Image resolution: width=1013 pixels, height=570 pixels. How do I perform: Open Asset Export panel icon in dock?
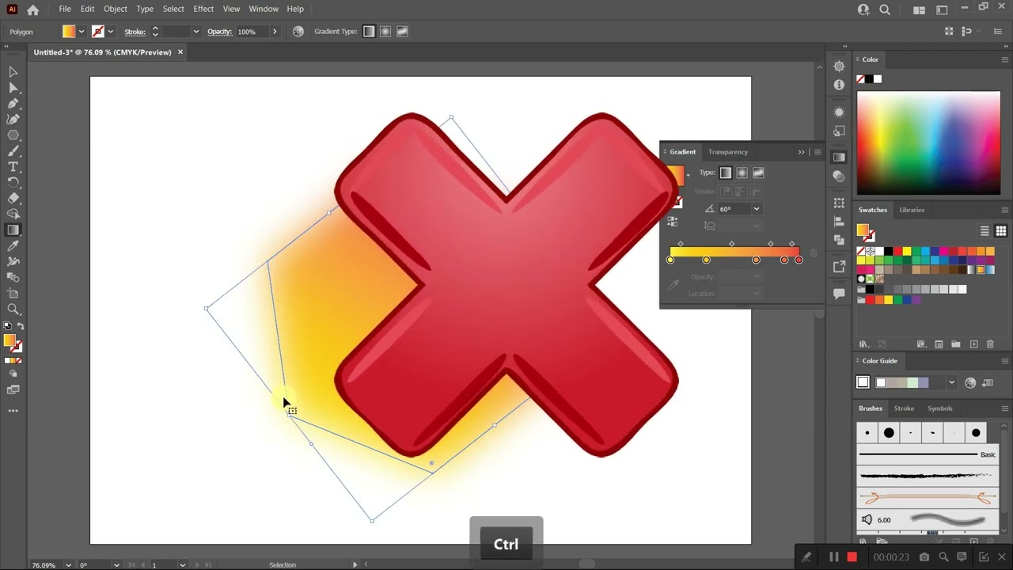(x=839, y=267)
